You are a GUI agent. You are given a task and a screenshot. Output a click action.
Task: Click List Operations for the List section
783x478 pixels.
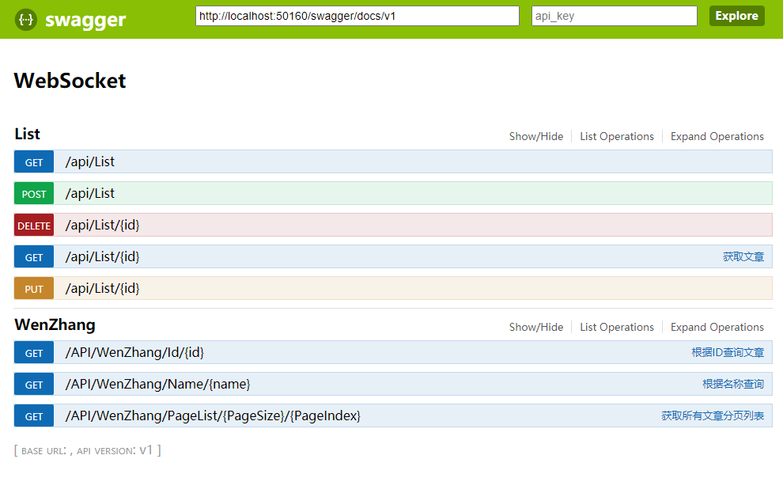[617, 136]
